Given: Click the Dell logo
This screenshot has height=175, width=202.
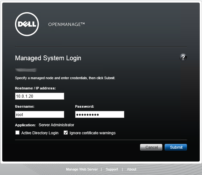Looking at the screenshot, I should pos(27,24).
